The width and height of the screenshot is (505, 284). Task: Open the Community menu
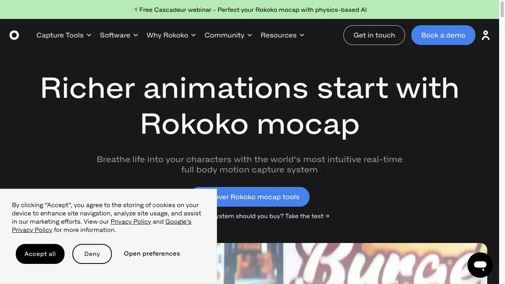pos(228,35)
